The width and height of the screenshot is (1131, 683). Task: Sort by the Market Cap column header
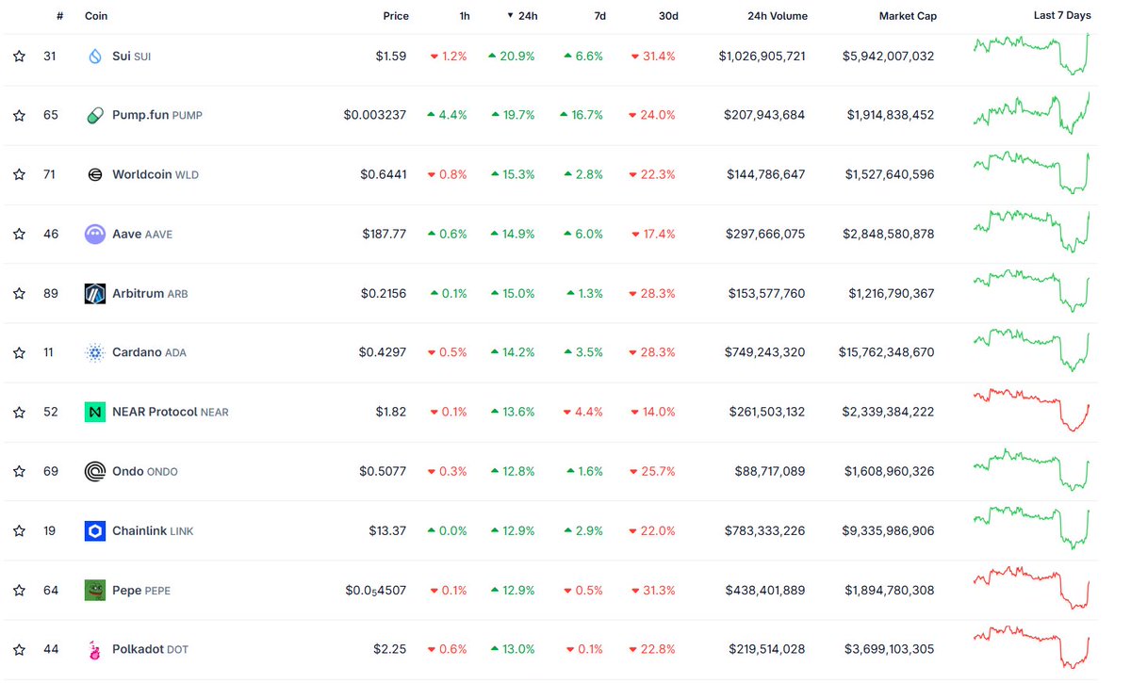coord(908,16)
